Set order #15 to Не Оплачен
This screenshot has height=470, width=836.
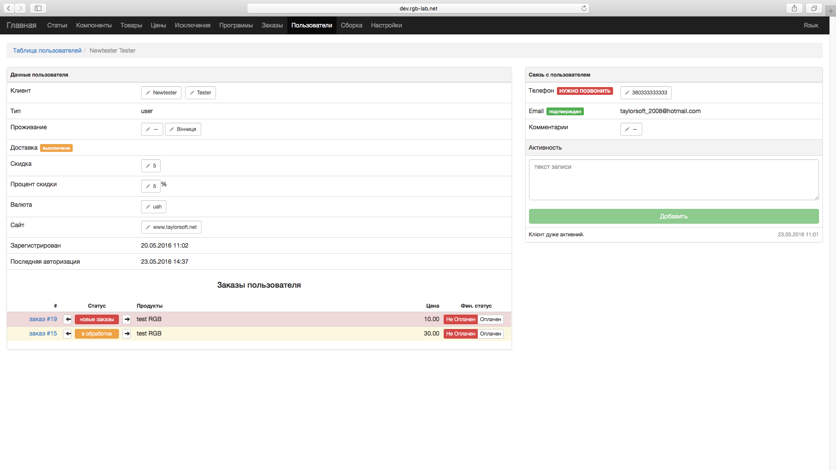[460, 334]
